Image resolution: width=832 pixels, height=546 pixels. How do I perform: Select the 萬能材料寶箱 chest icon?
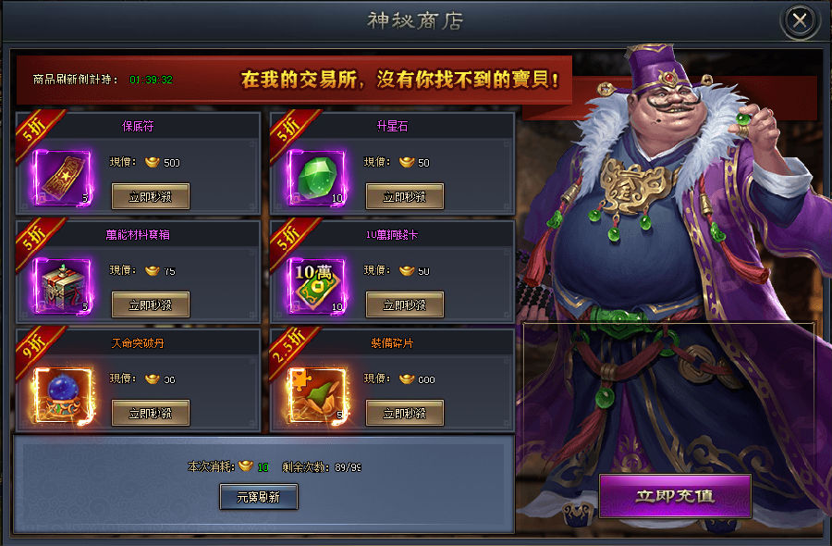click(x=62, y=286)
